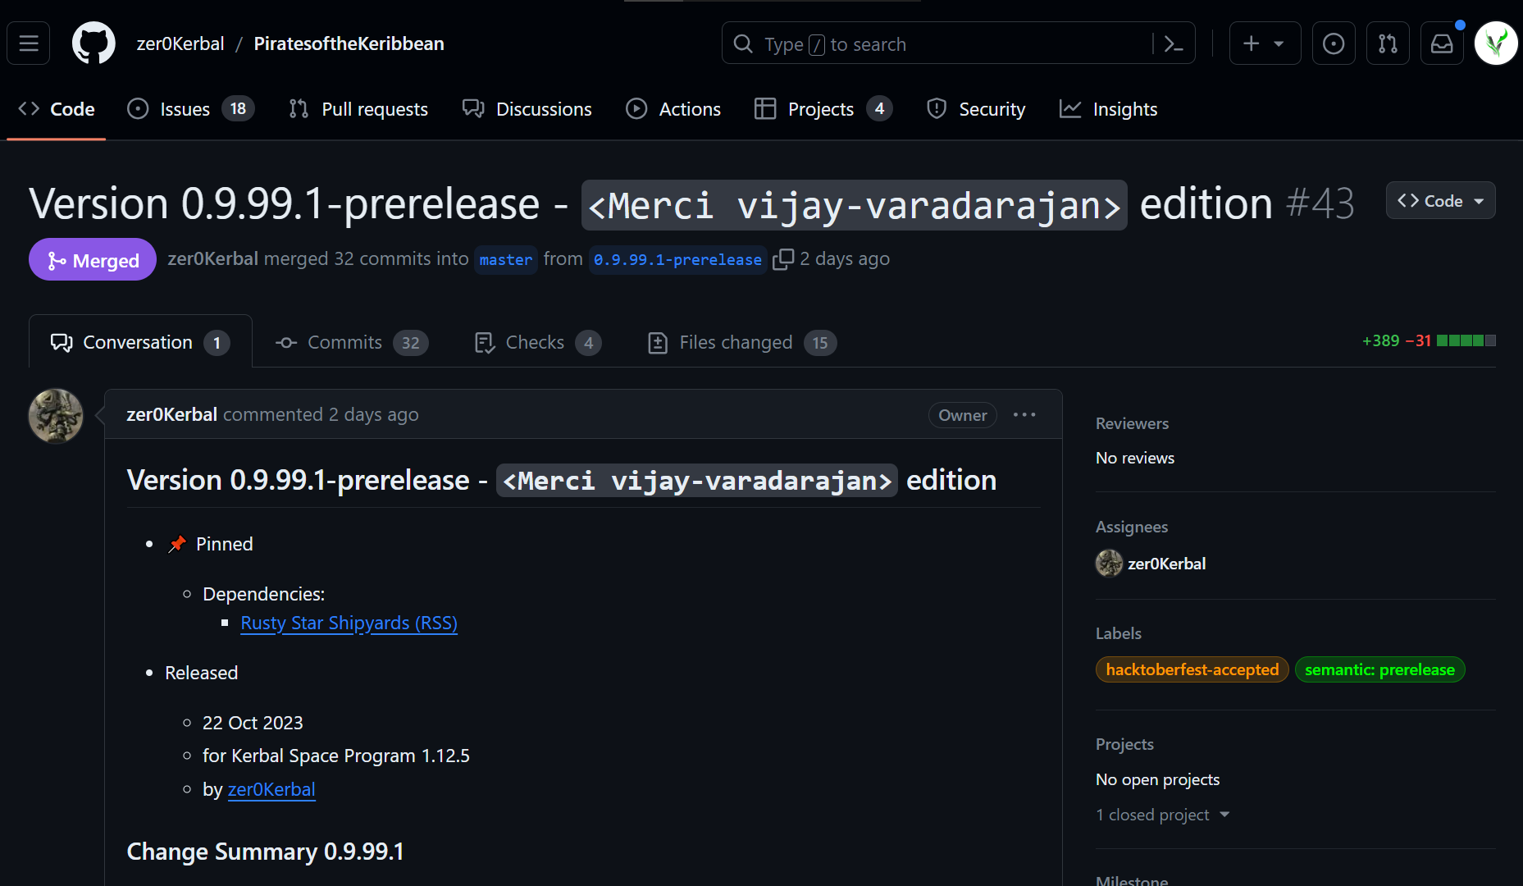This screenshot has height=886, width=1523.
Task: Click the 22 Oct 2023 release date
Action: click(x=253, y=723)
